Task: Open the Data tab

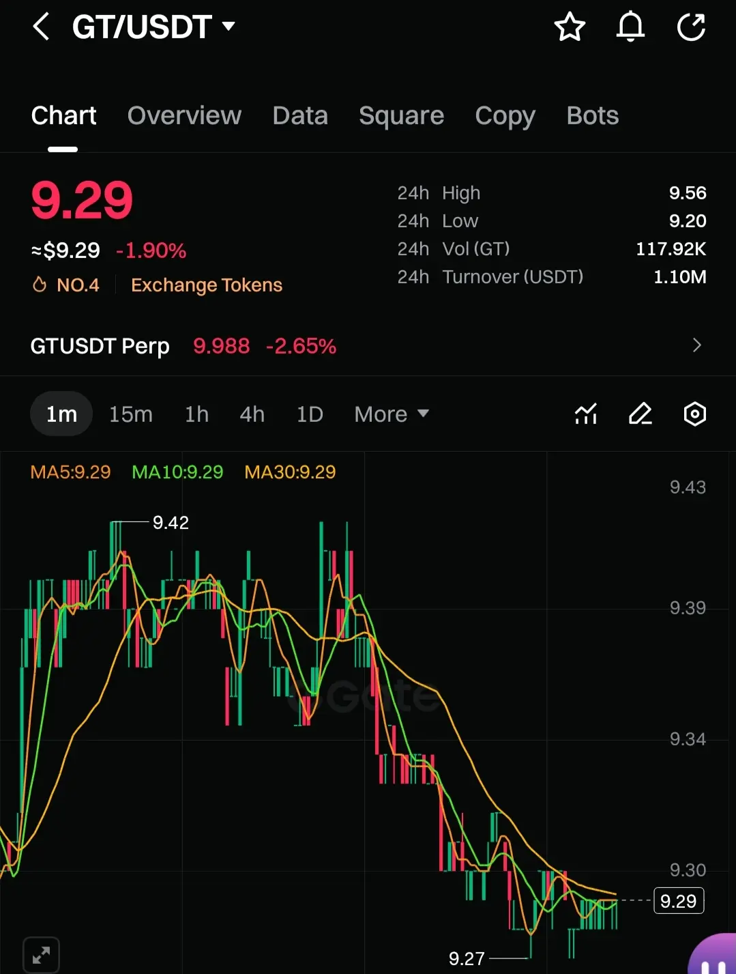Action: point(300,115)
